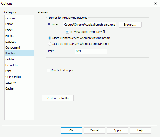Select the Query Editor category
This screenshot has width=160, height=137.
tap(19, 77)
